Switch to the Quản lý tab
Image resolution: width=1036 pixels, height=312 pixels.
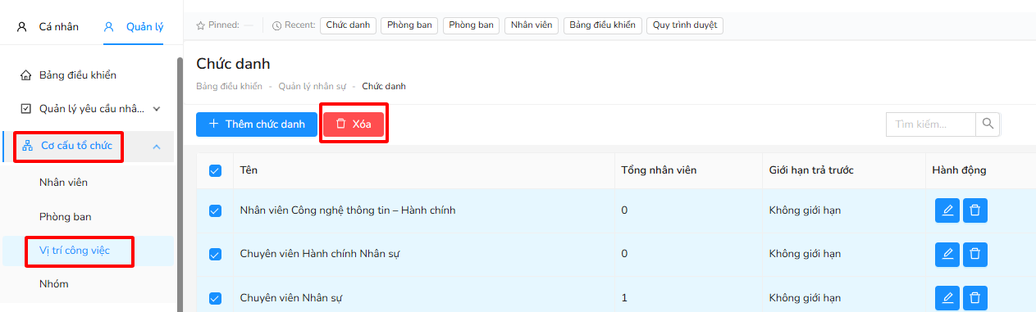[134, 27]
